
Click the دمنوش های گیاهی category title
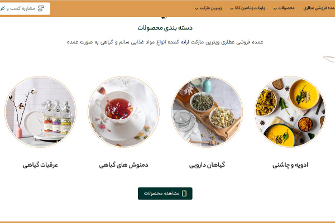point(123,165)
